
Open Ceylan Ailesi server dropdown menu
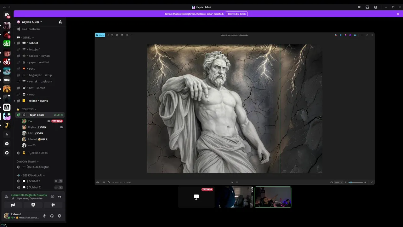coord(32,22)
